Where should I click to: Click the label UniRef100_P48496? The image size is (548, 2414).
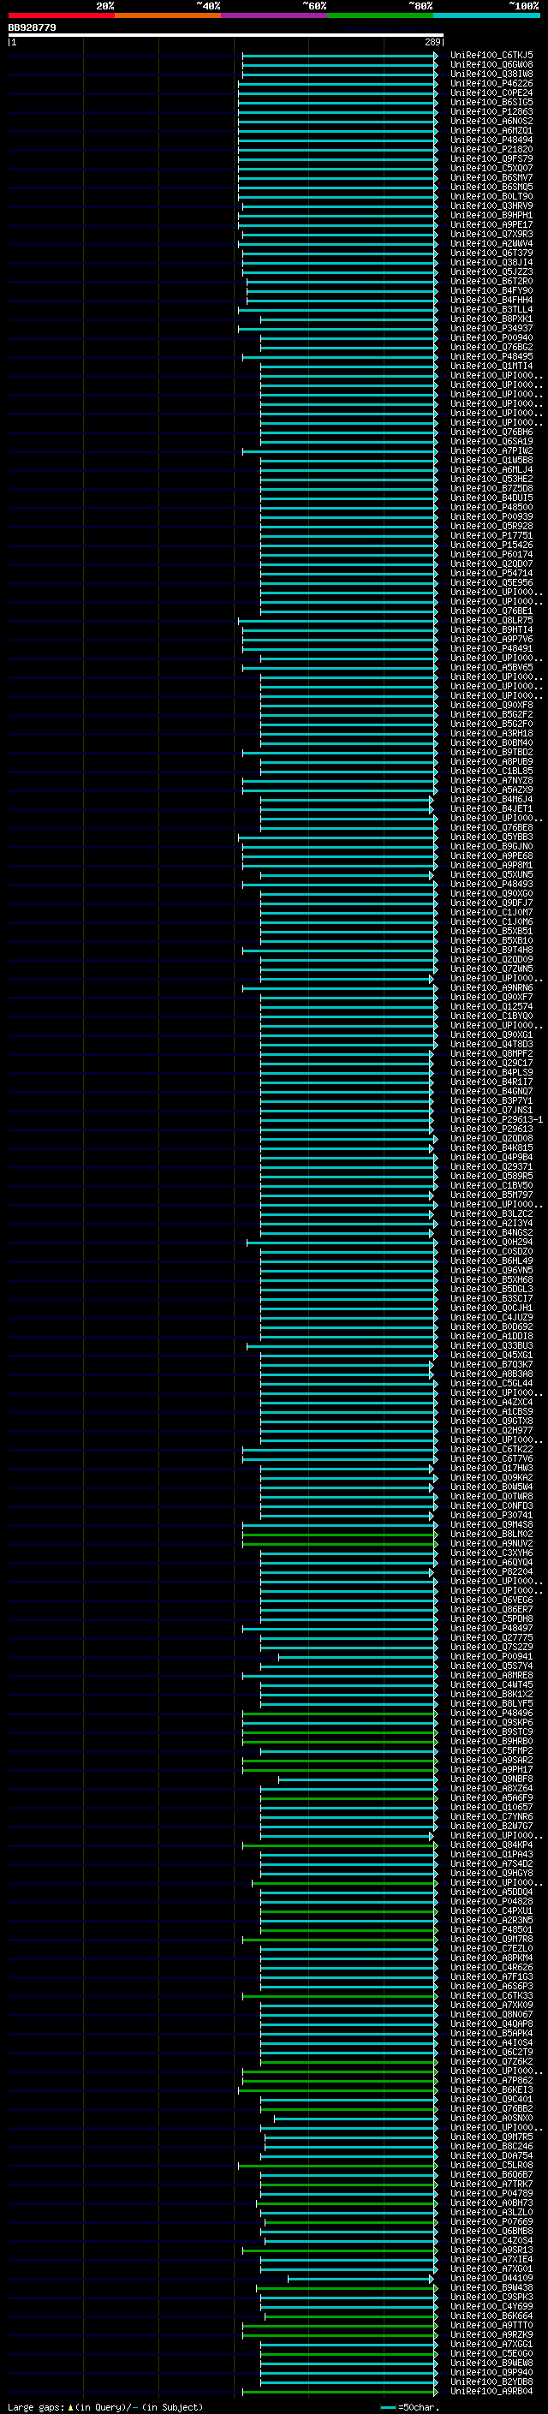coord(491,1713)
